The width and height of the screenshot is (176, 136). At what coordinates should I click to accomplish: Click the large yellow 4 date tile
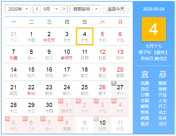point(154,29)
